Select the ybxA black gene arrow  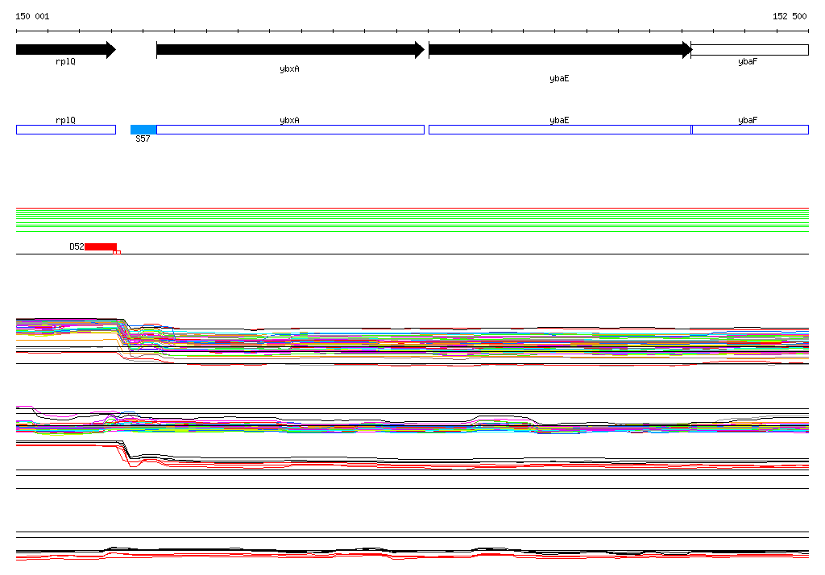click(x=290, y=50)
